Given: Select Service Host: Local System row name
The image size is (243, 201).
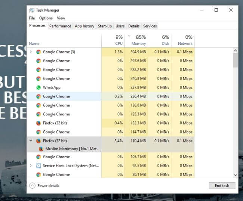Looking at the screenshot, I should [x=71, y=166].
